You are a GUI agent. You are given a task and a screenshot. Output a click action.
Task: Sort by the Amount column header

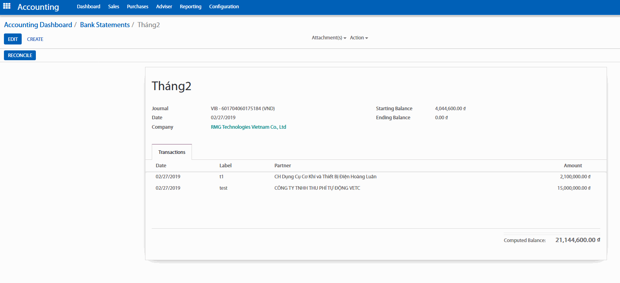point(573,166)
